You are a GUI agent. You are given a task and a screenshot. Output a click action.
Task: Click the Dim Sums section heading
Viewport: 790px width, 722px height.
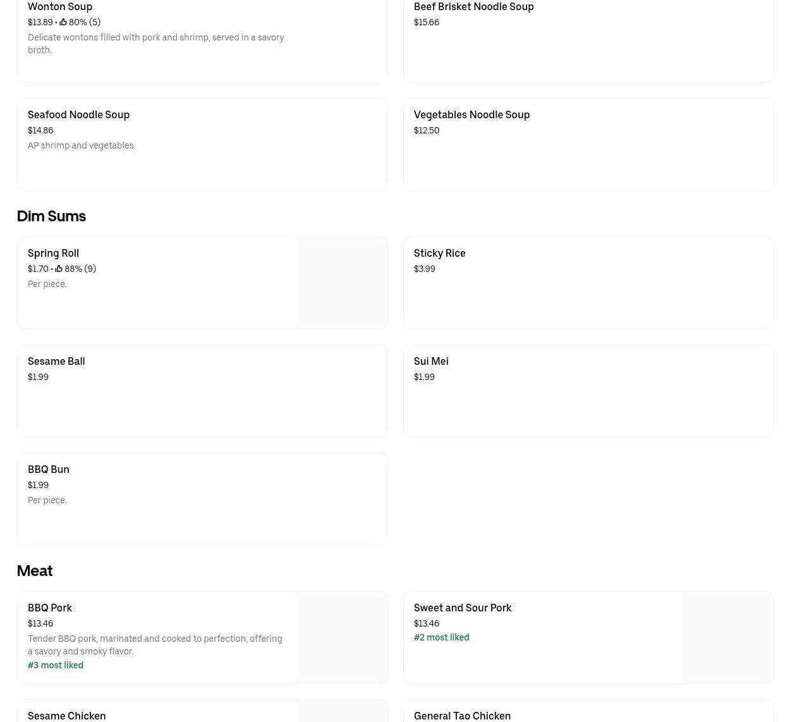pos(51,216)
